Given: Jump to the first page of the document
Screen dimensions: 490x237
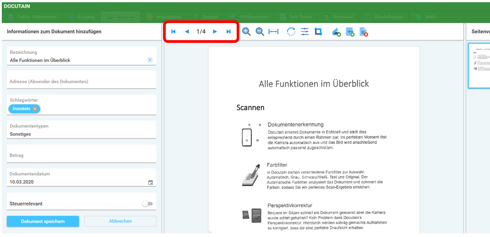Looking at the screenshot, I should (x=173, y=32).
